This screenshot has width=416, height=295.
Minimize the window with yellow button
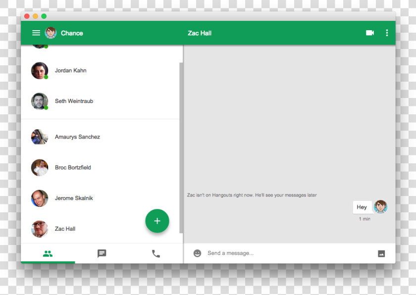(x=35, y=16)
